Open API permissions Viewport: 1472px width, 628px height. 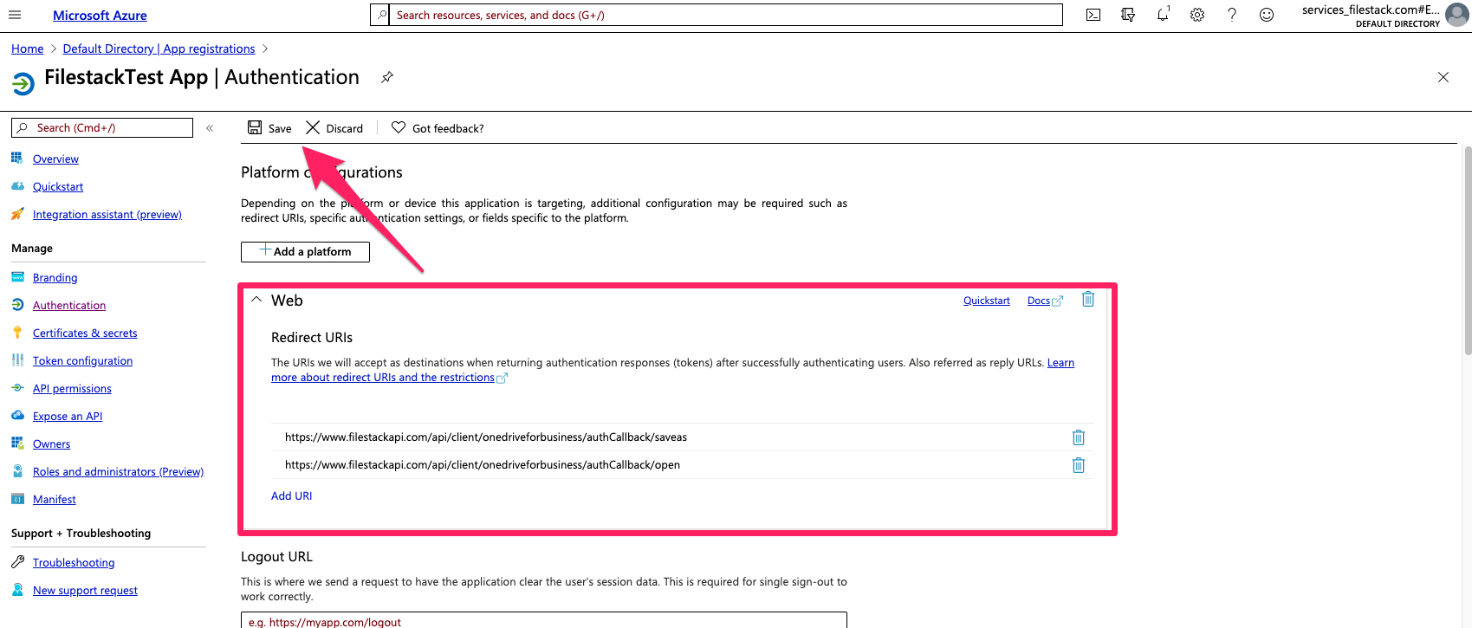tap(72, 389)
